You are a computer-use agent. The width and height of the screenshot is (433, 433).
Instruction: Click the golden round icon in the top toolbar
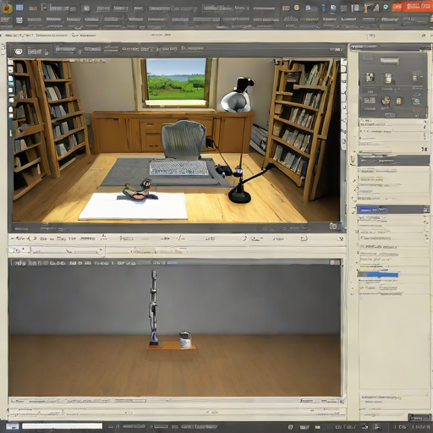click(297, 8)
